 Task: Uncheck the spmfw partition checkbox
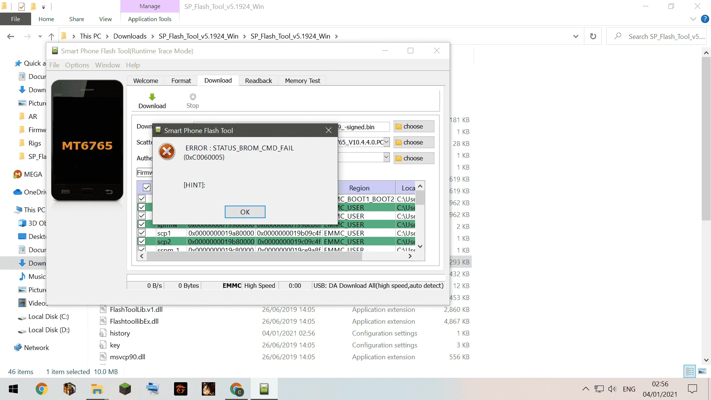pos(142,224)
